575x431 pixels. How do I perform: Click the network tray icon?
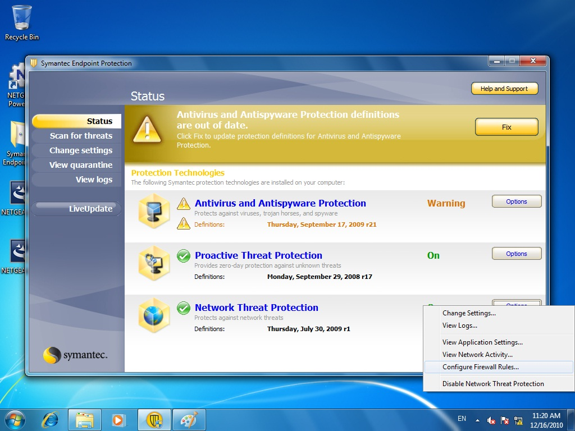coord(518,420)
